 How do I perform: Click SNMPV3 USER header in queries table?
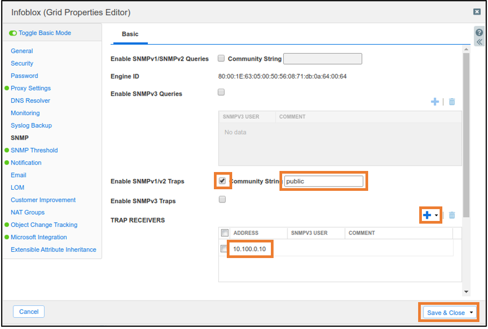tap(241, 117)
